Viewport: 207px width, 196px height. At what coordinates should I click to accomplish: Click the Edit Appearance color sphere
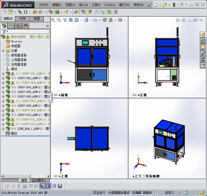(x=105, y=20)
